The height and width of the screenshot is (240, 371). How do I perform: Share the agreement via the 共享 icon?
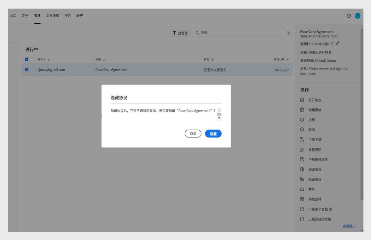tap(302, 189)
